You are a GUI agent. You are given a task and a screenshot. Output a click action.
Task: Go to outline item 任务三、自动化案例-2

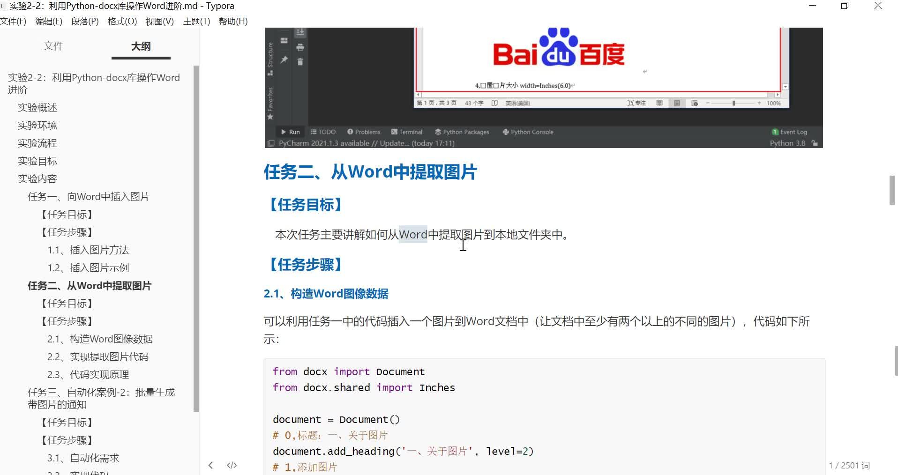101,398
